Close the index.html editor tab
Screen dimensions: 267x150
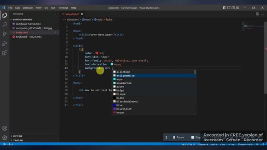click(x=82, y=14)
